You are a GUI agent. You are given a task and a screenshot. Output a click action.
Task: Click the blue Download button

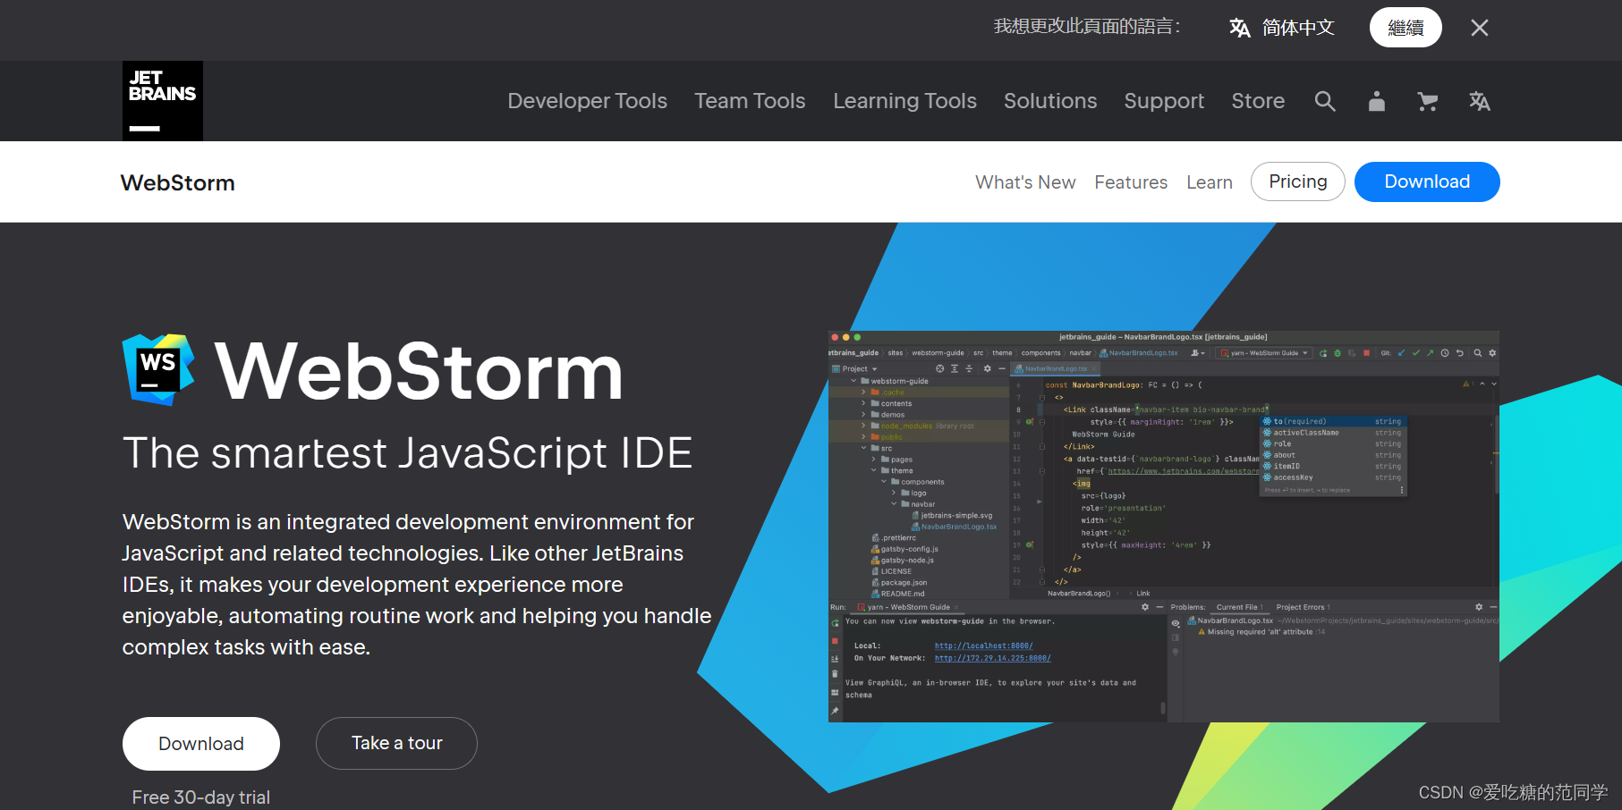[x=1426, y=181]
